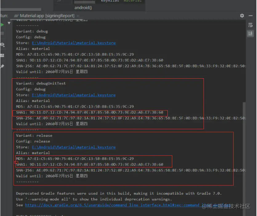This screenshot has height=216, width=257.
Task: Pin the Run tab using pin icon
Action: tap(2, 66)
